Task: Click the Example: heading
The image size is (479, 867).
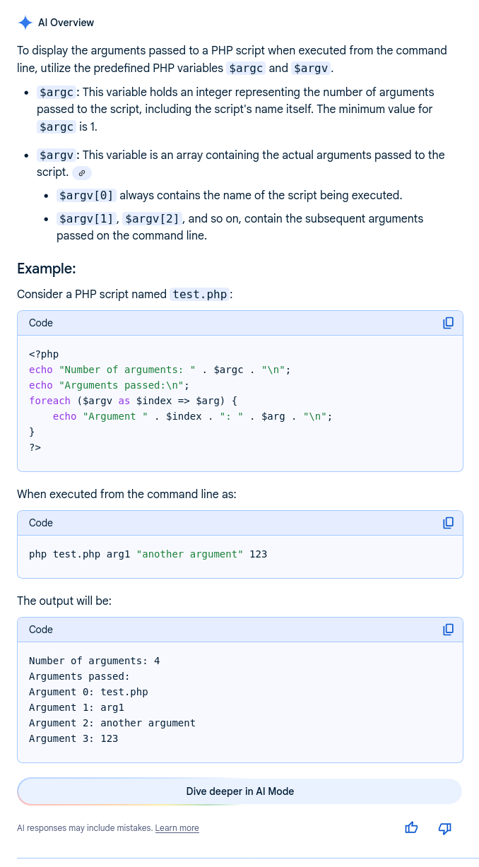Action: (47, 269)
